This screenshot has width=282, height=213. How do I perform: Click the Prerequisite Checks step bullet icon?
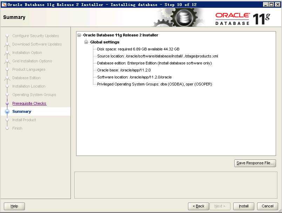(7, 103)
